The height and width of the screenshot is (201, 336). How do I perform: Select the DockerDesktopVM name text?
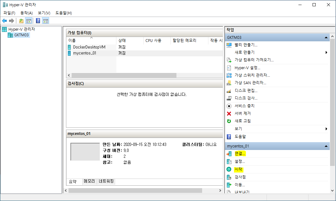coord(89,47)
